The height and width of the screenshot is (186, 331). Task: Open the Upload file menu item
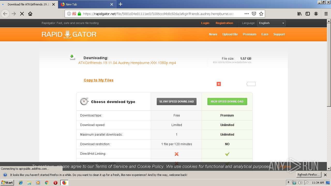tap(230, 34)
